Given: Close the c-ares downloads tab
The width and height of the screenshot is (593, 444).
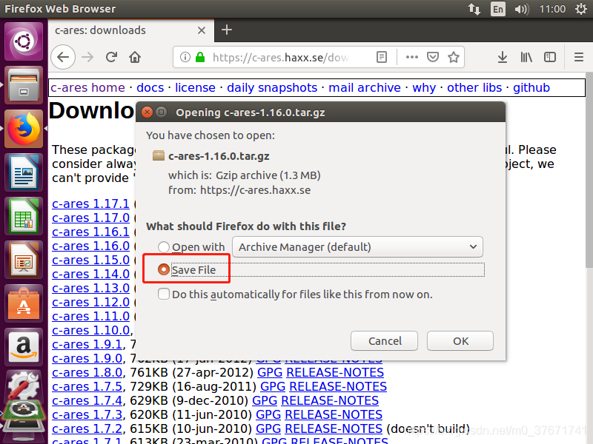Looking at the screenshot, I should [x=202, y=30].
